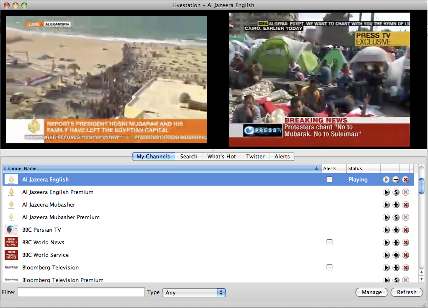Play the BBC Persian TV channel
428x308 pixels.
click(x=386, y=230)
